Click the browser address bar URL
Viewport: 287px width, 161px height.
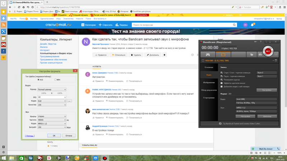click(60, 7)
